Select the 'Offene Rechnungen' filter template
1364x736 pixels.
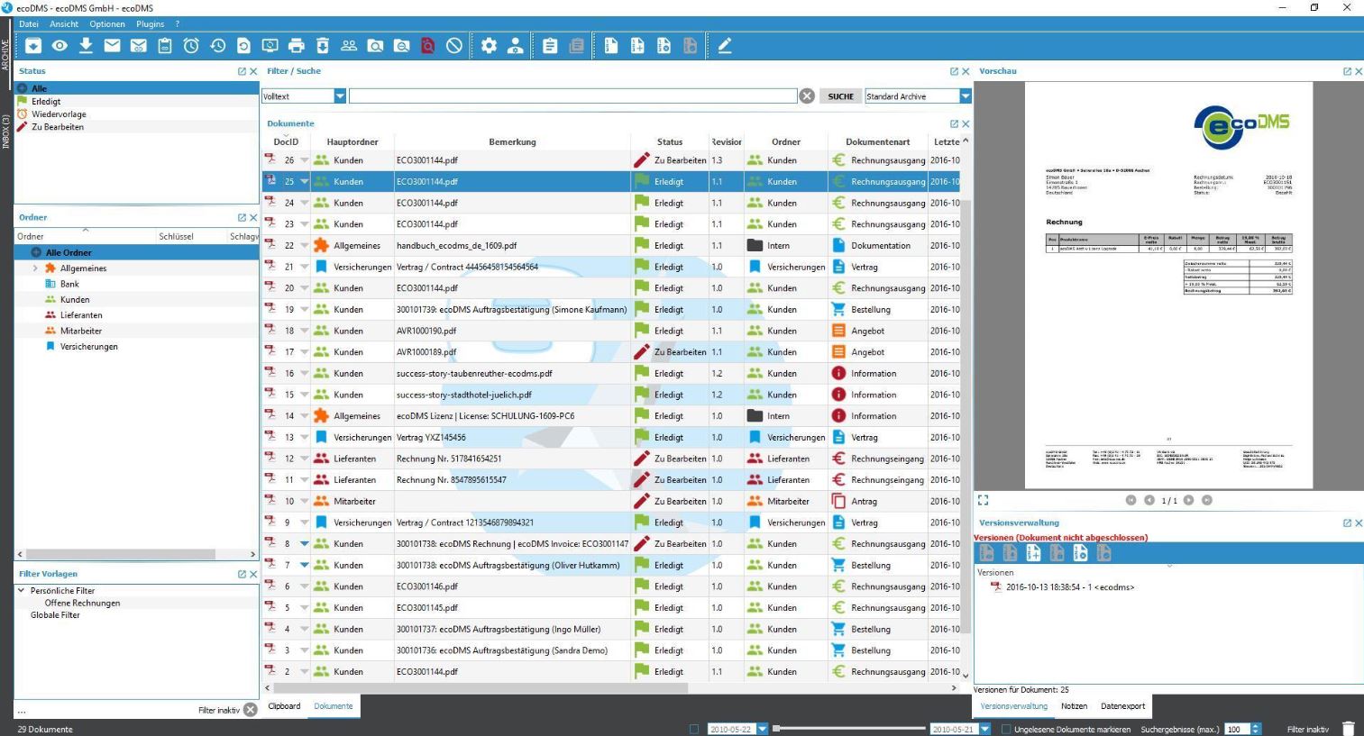pos(82,604)
